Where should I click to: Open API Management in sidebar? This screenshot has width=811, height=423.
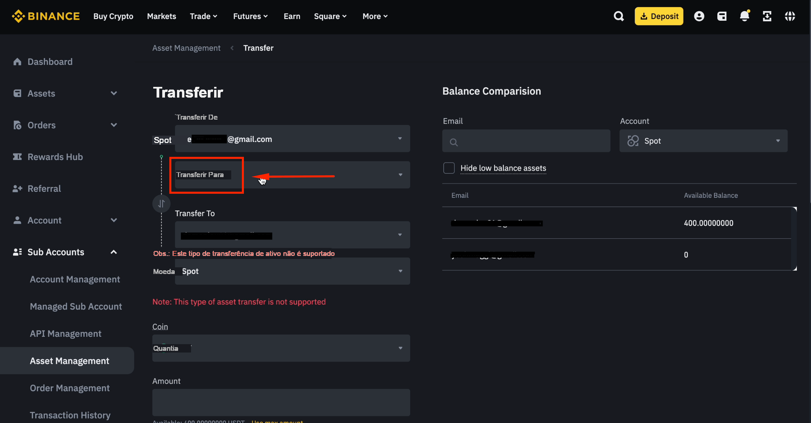point(66,333)
